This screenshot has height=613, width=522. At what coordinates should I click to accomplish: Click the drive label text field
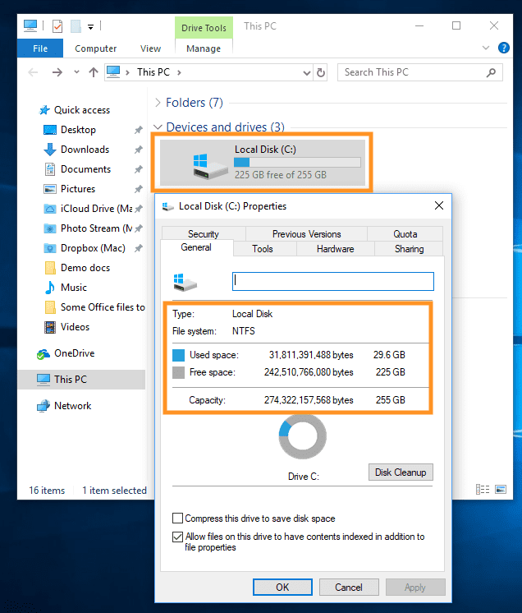click(x=333, y=282)
